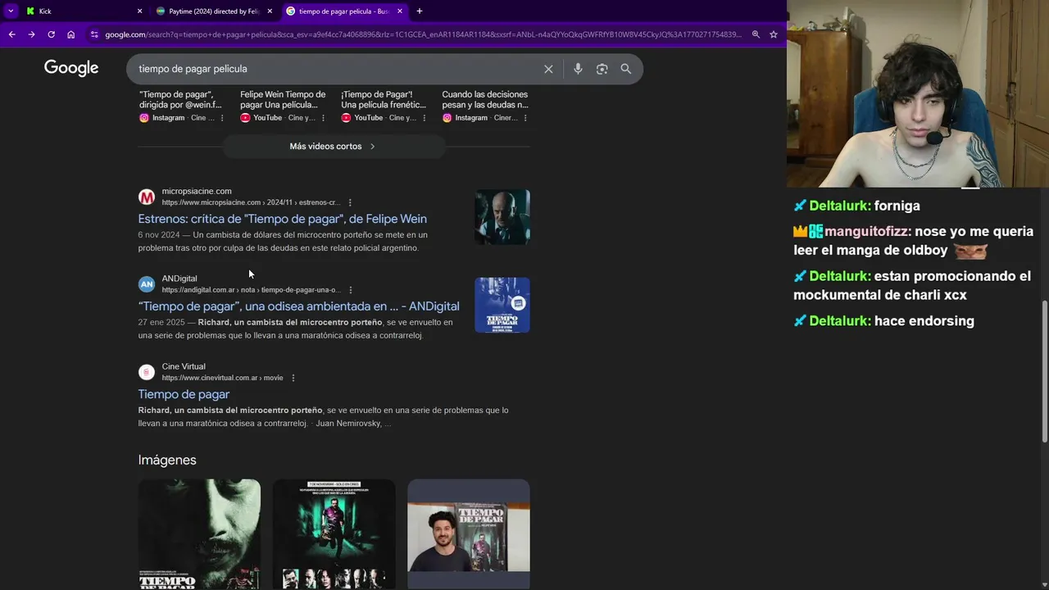Click the ANDigital site favicon

click(x=147, y=284)
